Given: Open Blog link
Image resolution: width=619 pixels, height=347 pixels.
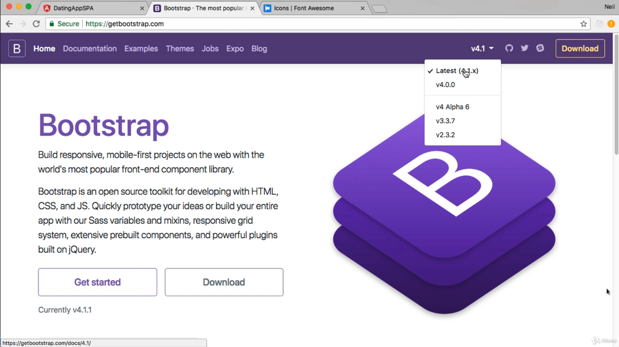Looking at the screenshot, I should 259,48.
